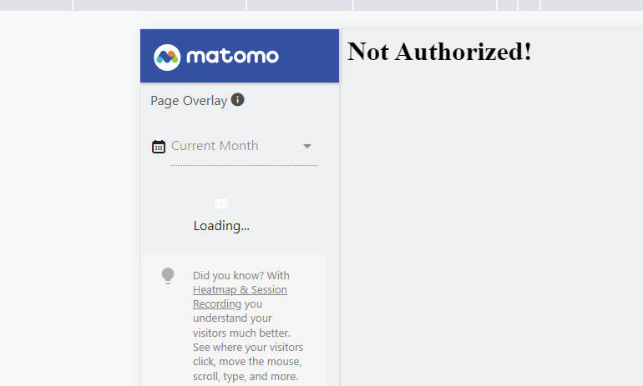Viewport: 643px width, 386px height.
Task: Click the underlined word Recording
Action: pyautogui.click(x=217, y=304)
